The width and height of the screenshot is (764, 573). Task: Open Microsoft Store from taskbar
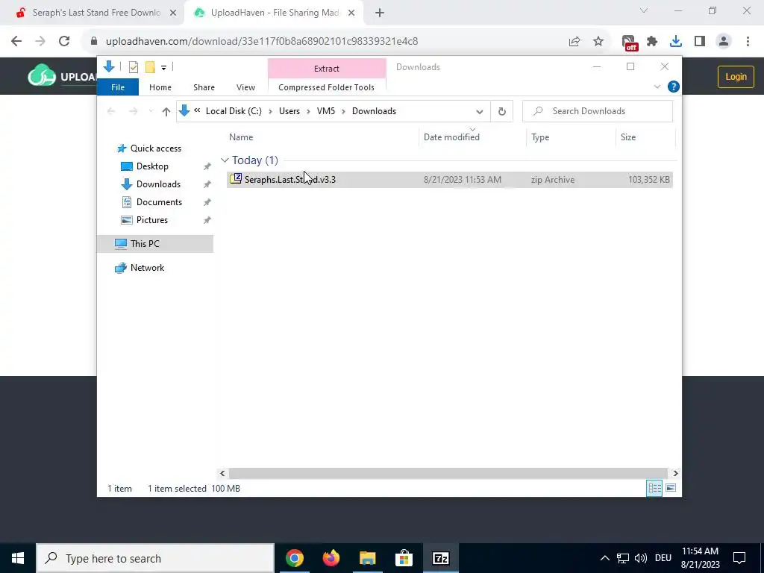pyautogui.click(x=404, y=558)
